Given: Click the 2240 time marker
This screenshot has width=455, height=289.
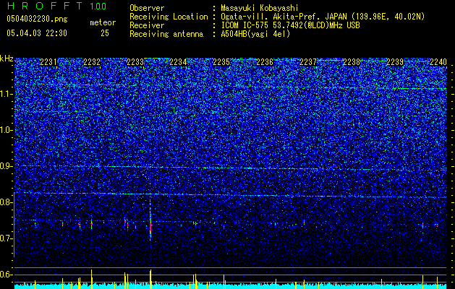Looking at the screenshot, I should pyautogui.click(x=438, y=62).
